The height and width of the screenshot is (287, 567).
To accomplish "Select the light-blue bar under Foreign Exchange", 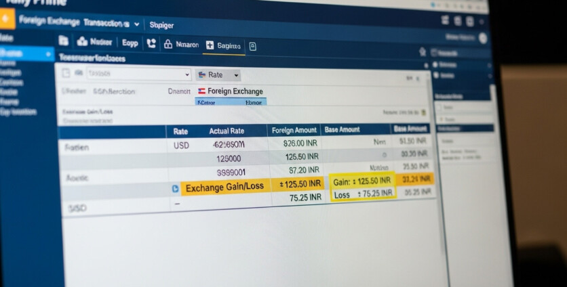I will point(231,102).
